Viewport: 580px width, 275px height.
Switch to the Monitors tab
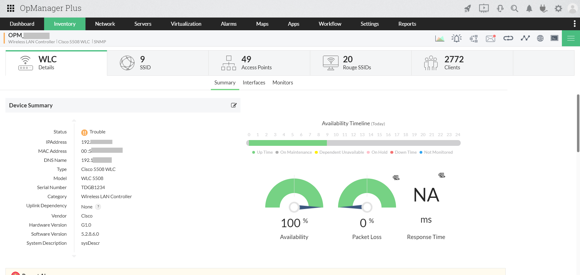tap(282, 83)
